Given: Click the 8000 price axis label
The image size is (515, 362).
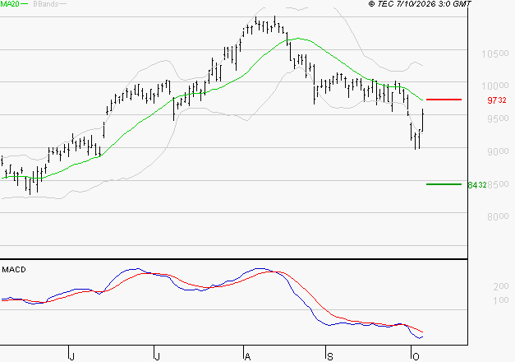Looking at the screenshot, I should tap(498, 216).
